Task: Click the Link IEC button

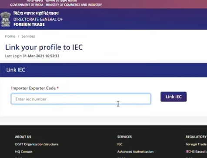Action: 174,97
